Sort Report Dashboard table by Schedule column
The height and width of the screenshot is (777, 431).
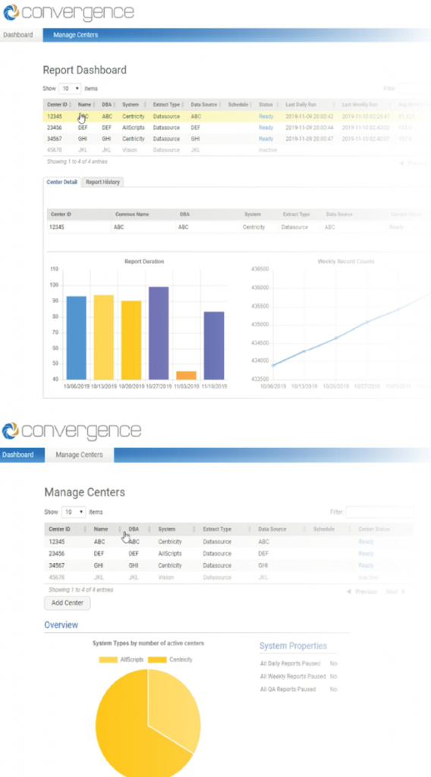tap(240, 105)
